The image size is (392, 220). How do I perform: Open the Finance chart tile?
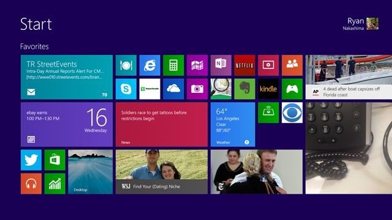point(55,183)
